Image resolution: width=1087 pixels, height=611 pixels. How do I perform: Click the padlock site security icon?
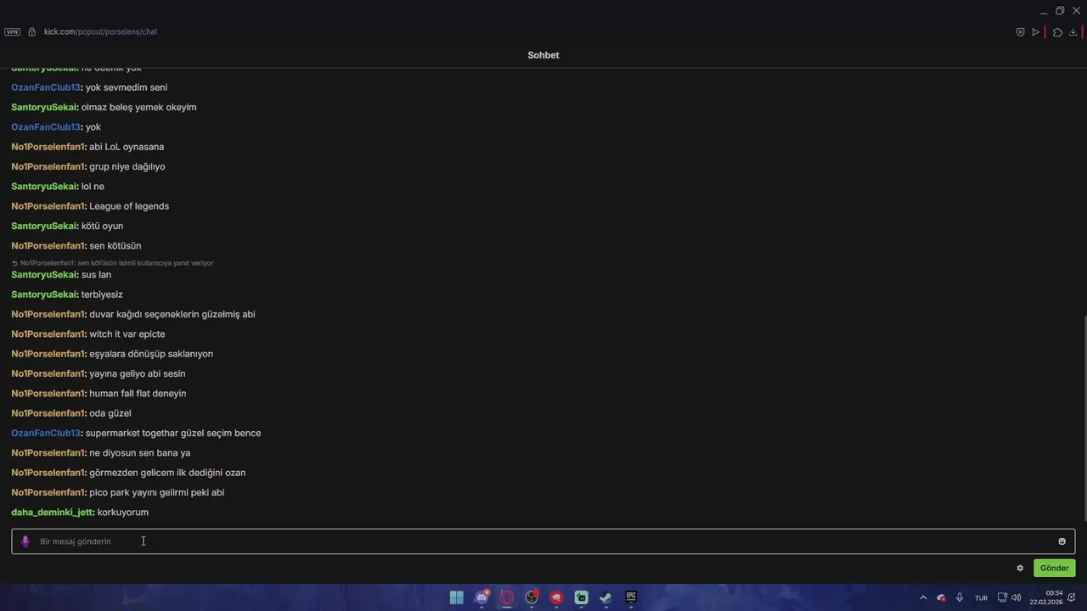pos(31,31)
